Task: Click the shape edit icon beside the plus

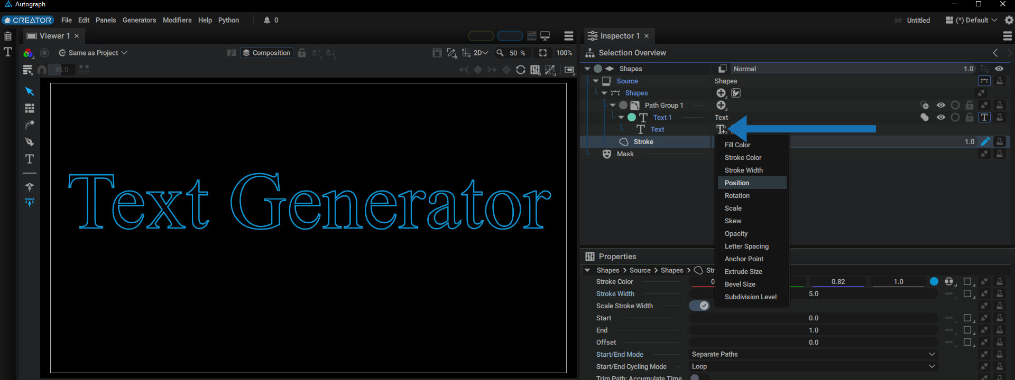Action: (x=736, y=93)
